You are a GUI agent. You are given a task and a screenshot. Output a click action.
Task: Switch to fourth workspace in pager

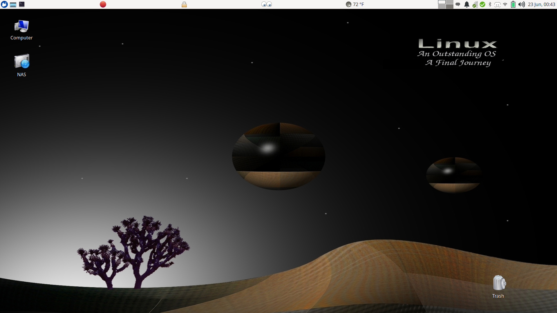pos(449,6)
